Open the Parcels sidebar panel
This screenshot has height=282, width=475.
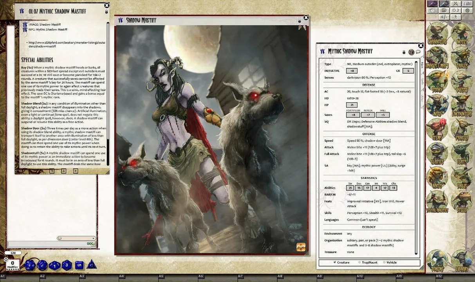pyautogui.click(x=461, y=130)
